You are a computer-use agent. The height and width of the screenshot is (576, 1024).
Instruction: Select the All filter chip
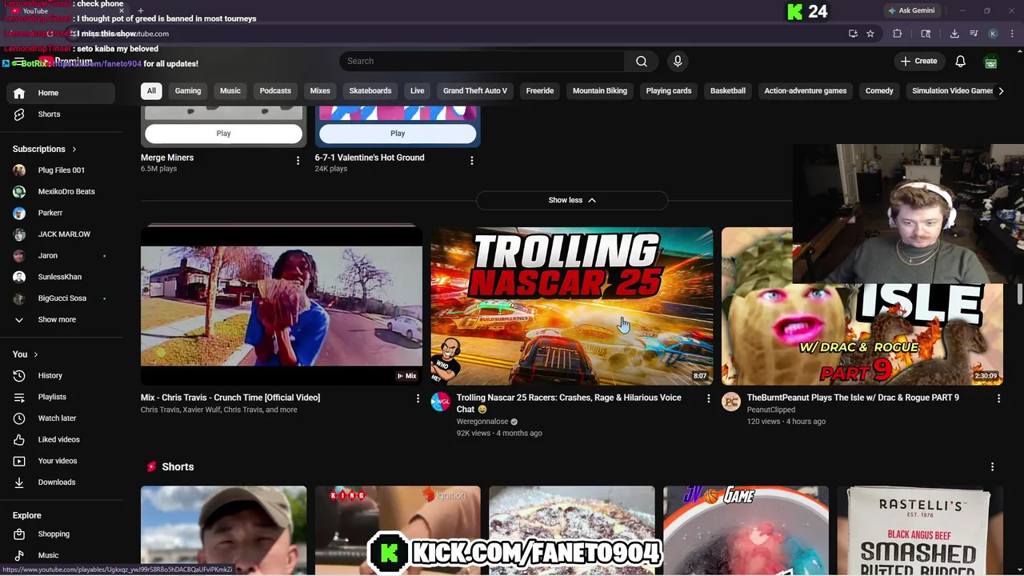click(x=151, y=91)
